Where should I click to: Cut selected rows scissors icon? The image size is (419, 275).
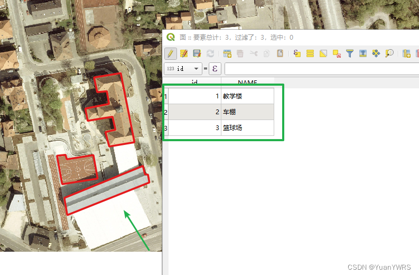[254, 53]
